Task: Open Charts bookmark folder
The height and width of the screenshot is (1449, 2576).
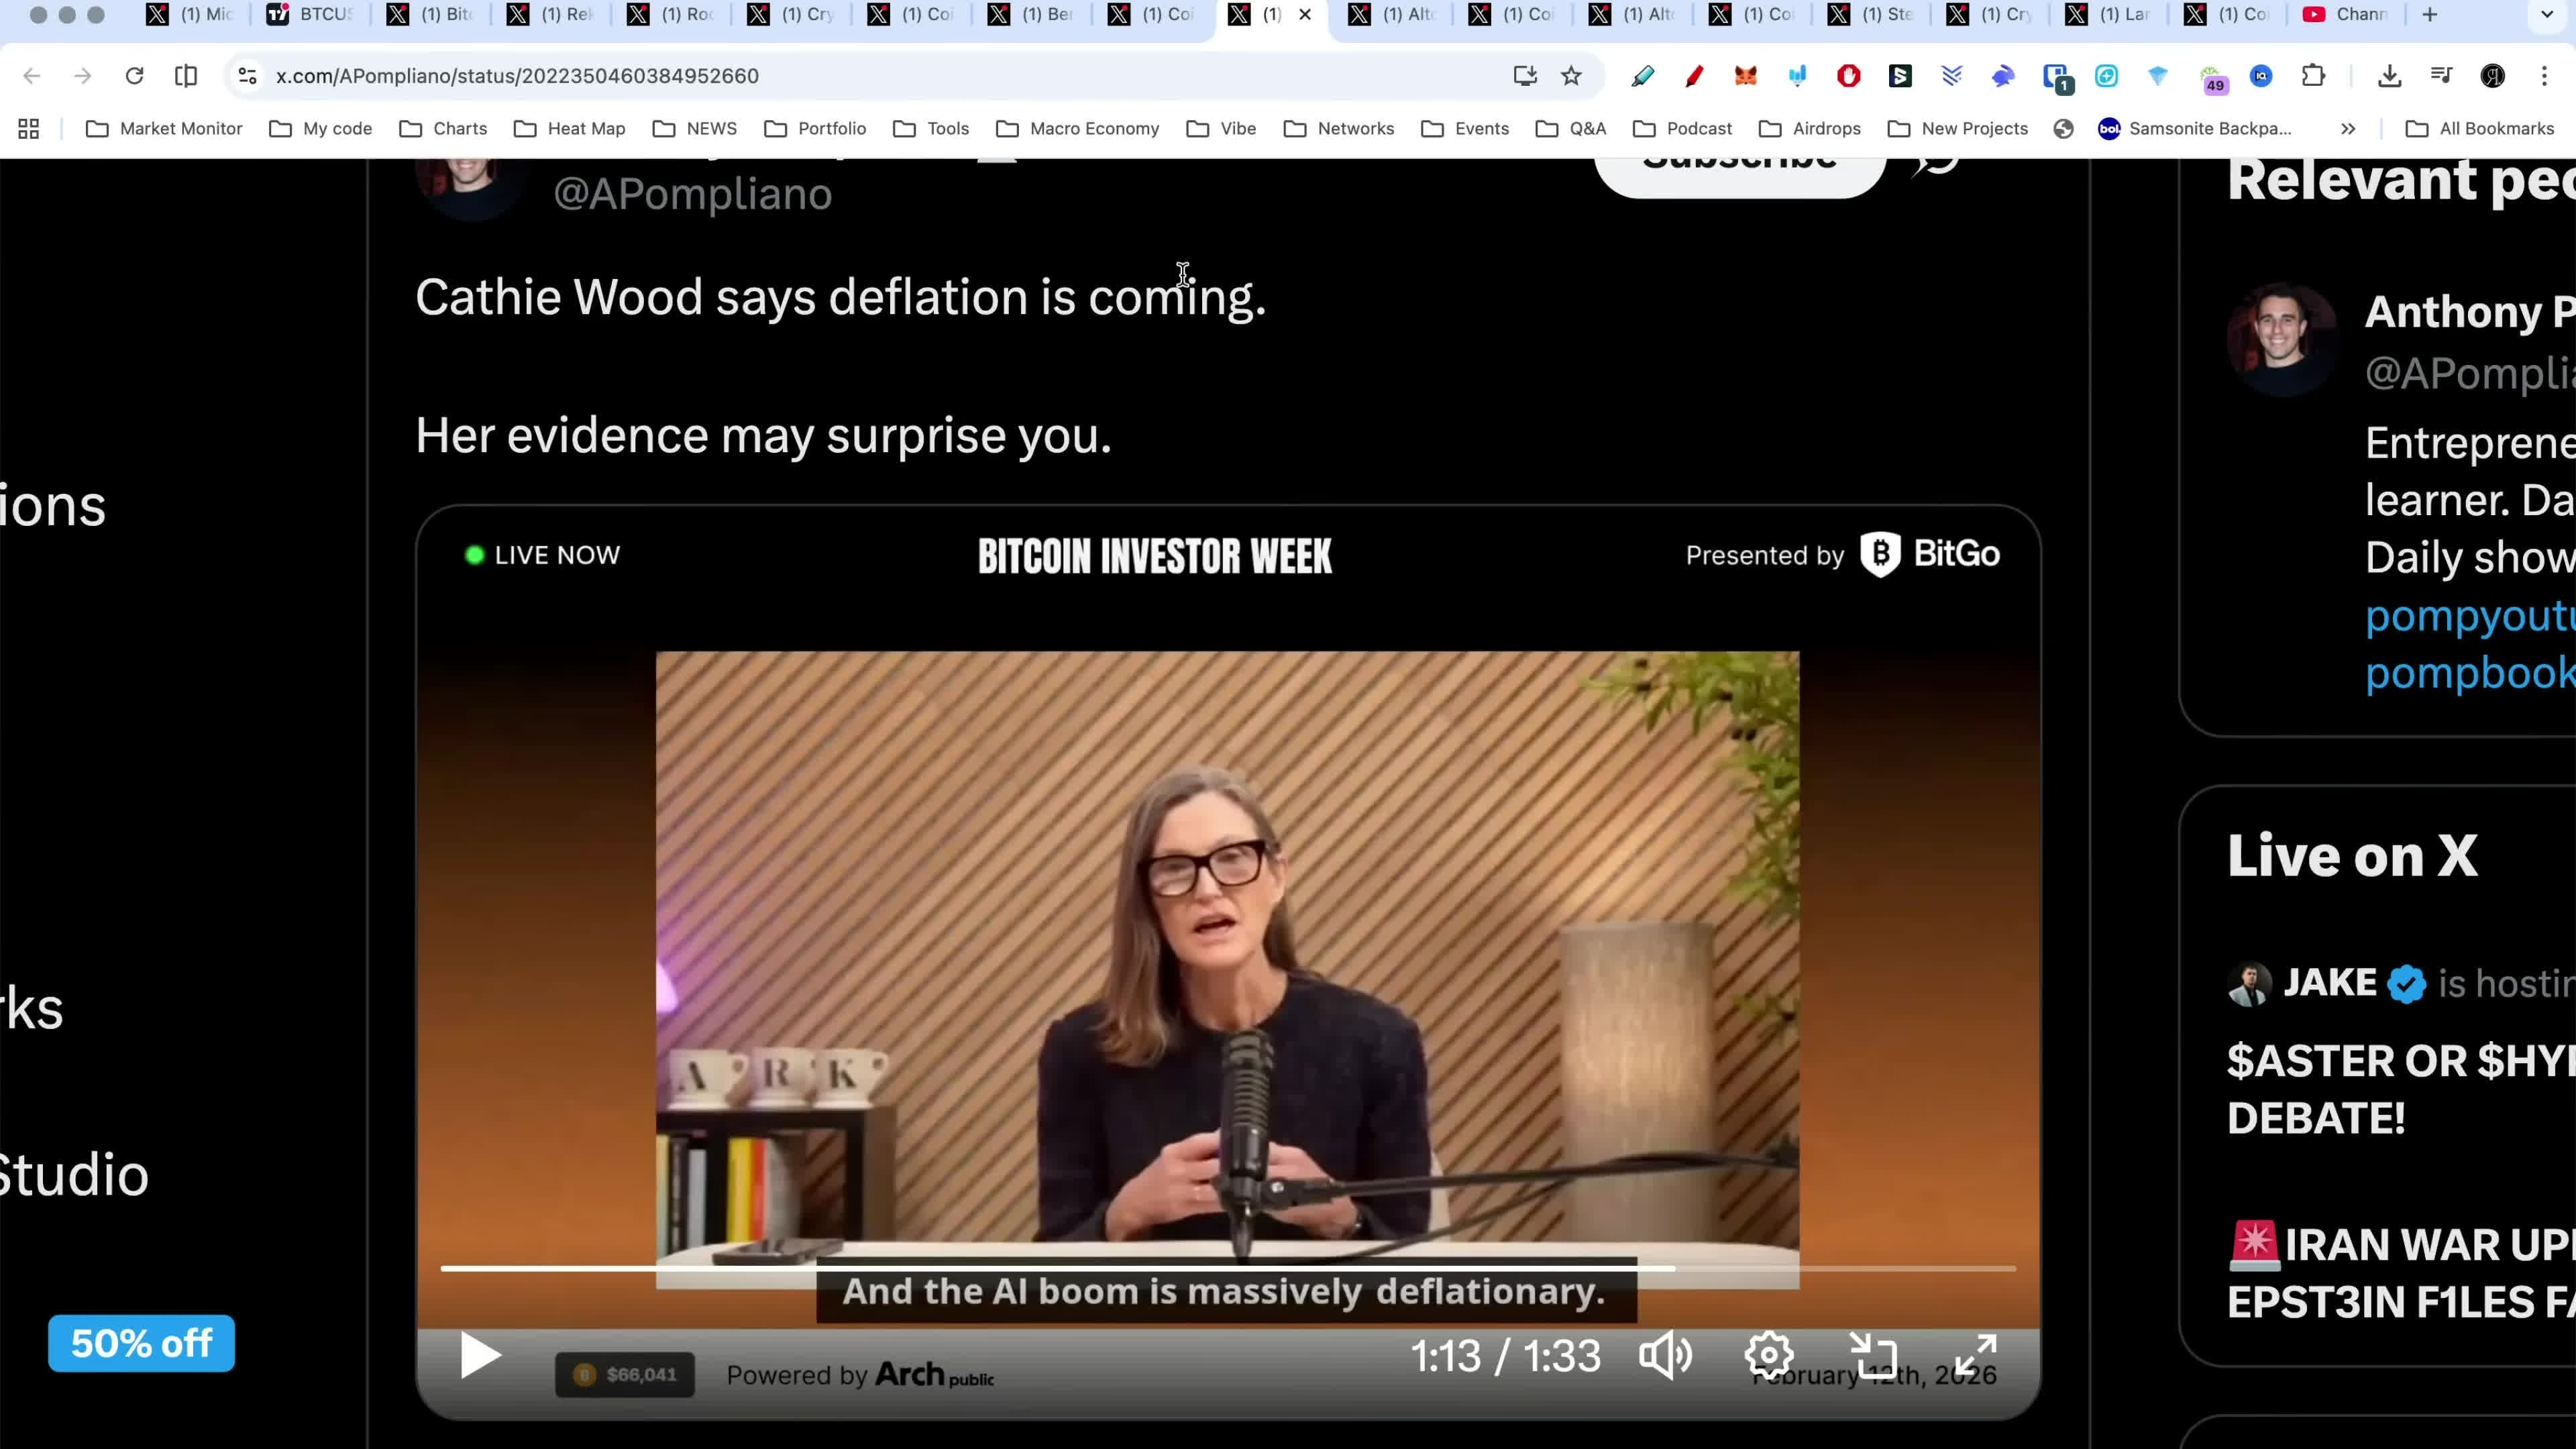Action: [x=443, y=129]
